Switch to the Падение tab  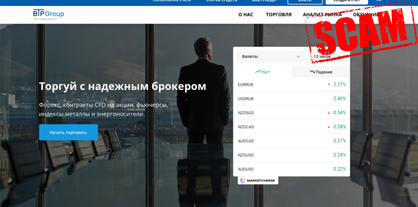click(321, 72)
